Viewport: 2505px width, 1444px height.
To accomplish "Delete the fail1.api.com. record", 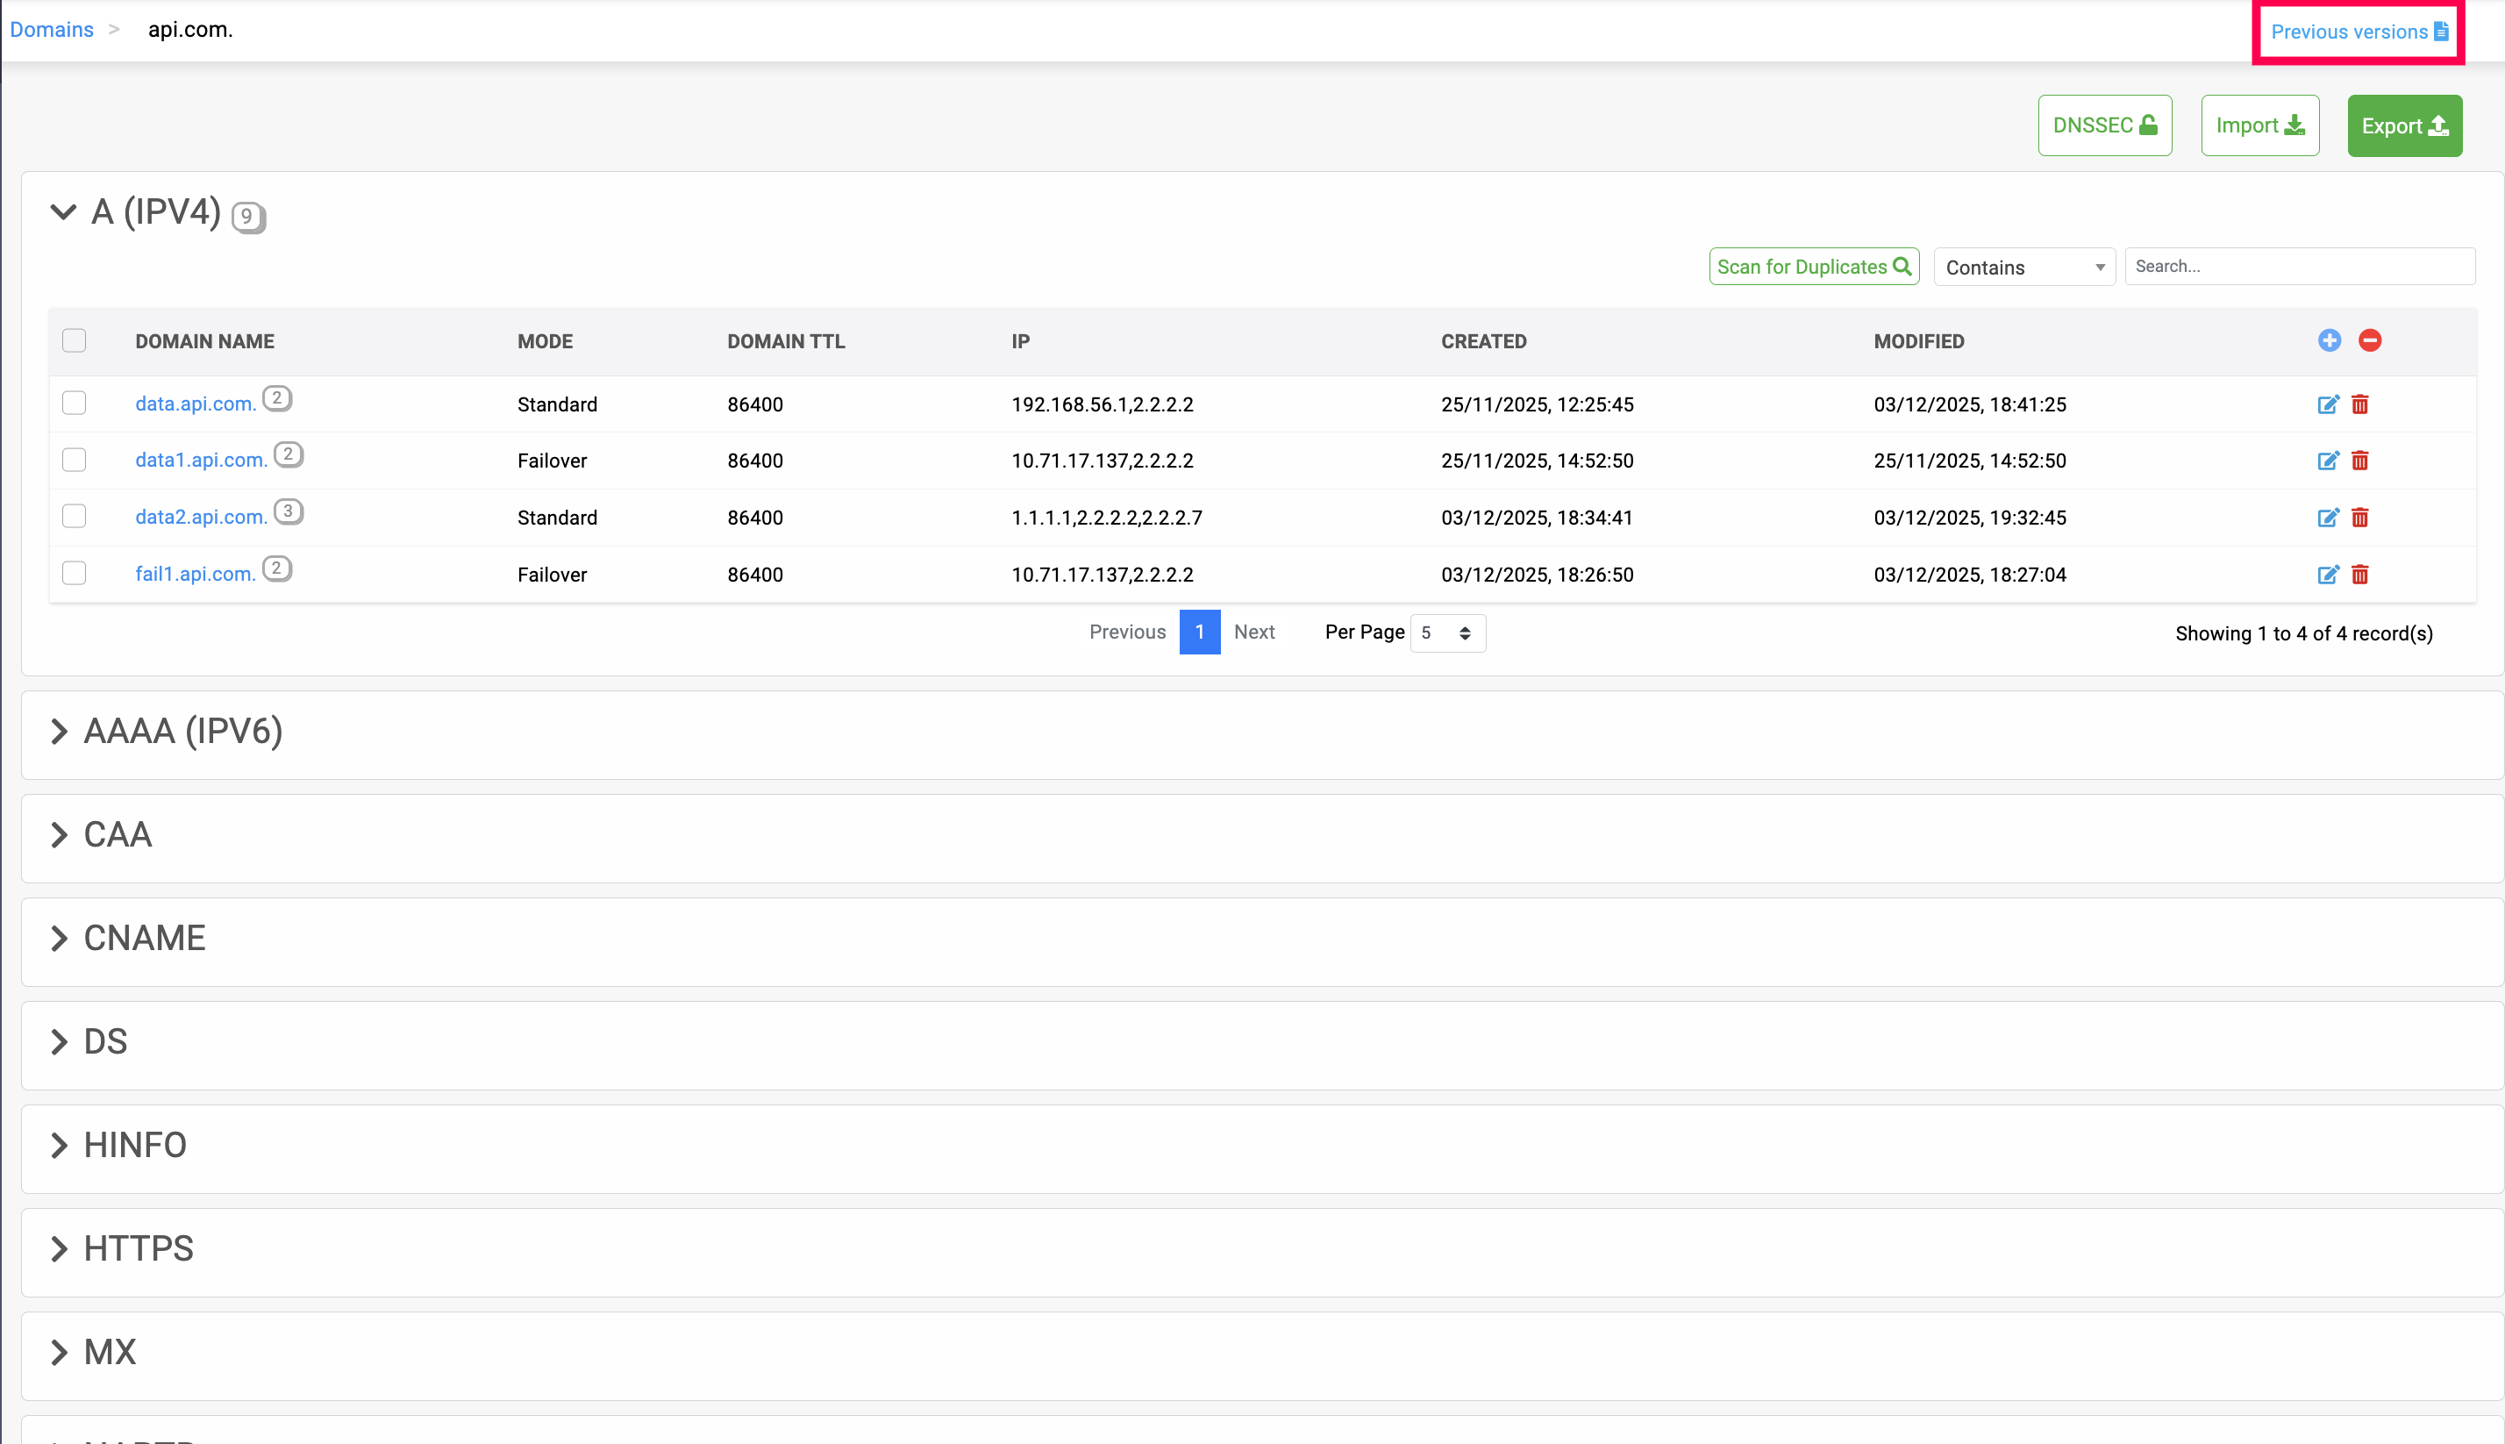I will tap(2359, 575).
